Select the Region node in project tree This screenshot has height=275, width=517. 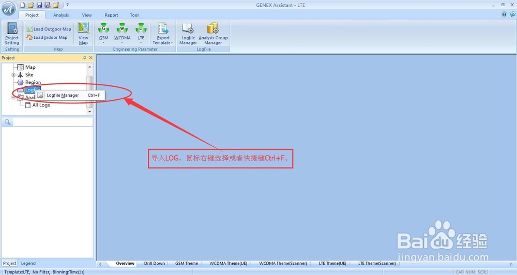(x=33, y=82)
